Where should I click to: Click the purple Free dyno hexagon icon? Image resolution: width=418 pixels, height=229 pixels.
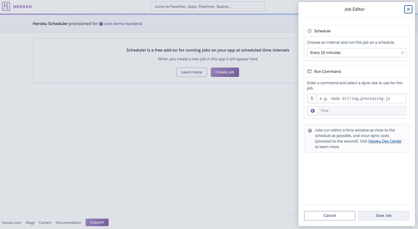(313, 111)
